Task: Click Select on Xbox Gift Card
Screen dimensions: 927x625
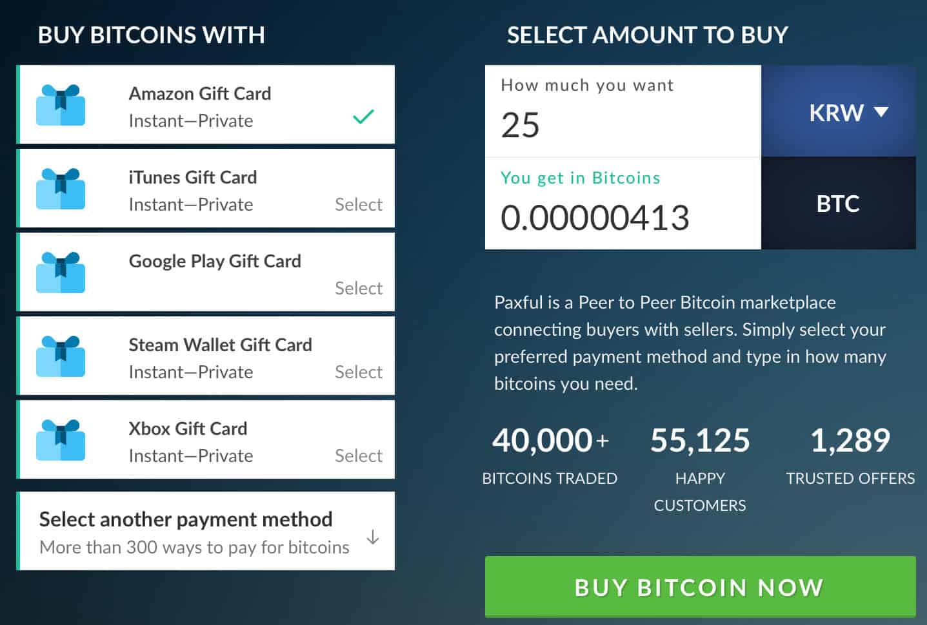Action: tap(359, 456)
